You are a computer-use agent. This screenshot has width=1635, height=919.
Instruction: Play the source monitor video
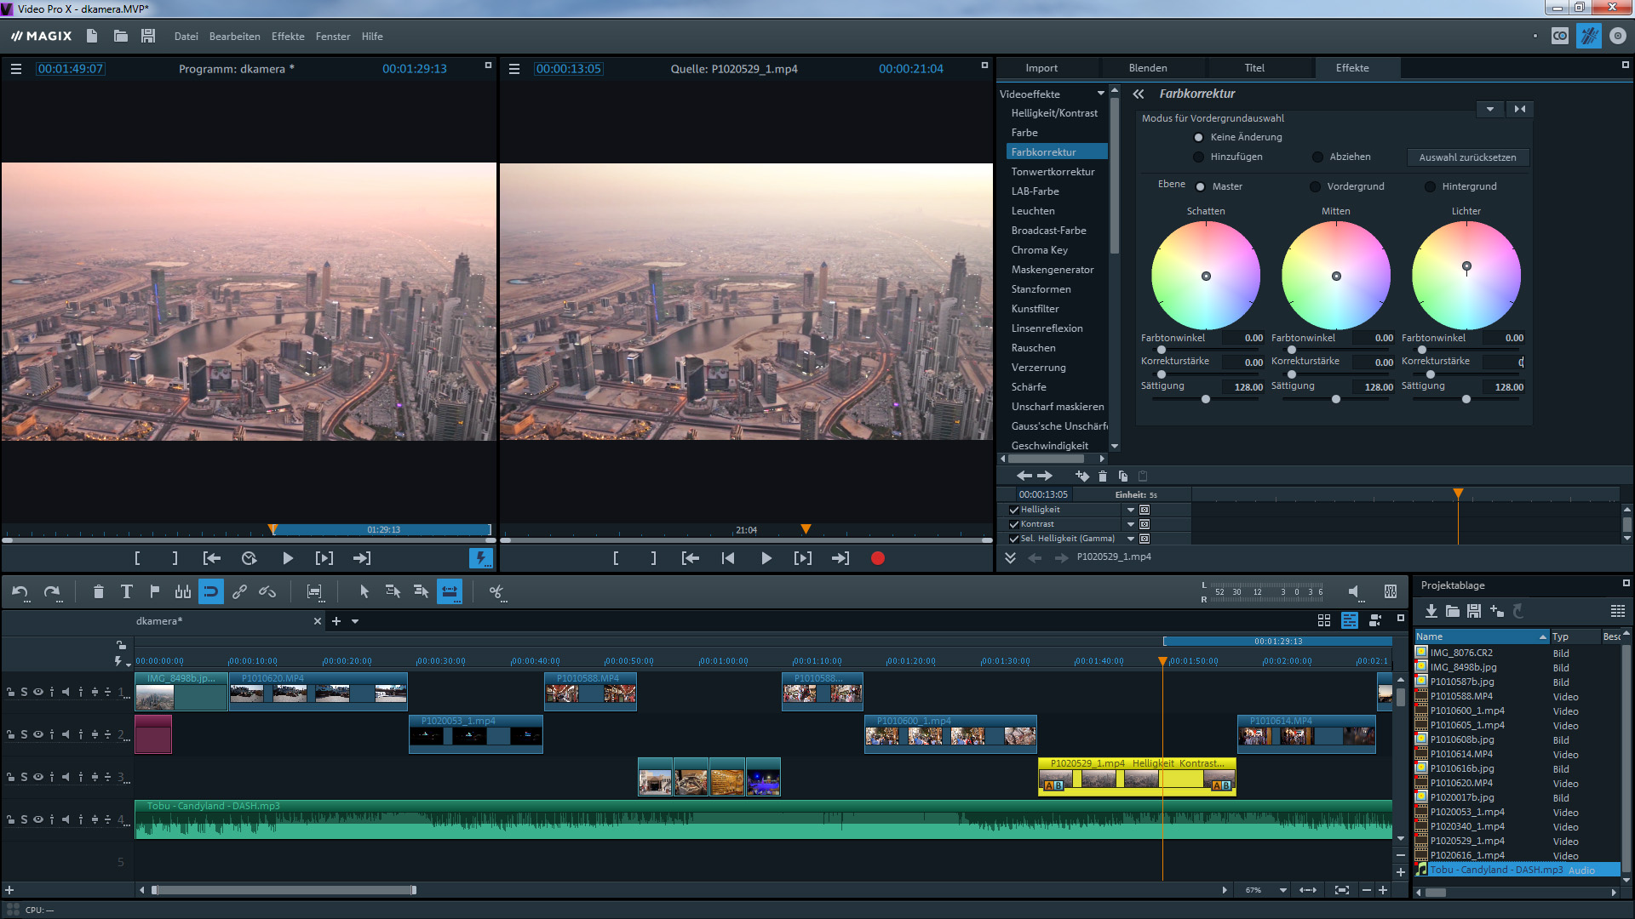click(766, 558)
